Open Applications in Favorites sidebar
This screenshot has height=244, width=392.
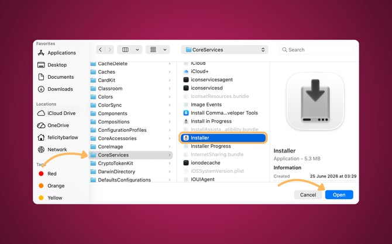(57, 53)
